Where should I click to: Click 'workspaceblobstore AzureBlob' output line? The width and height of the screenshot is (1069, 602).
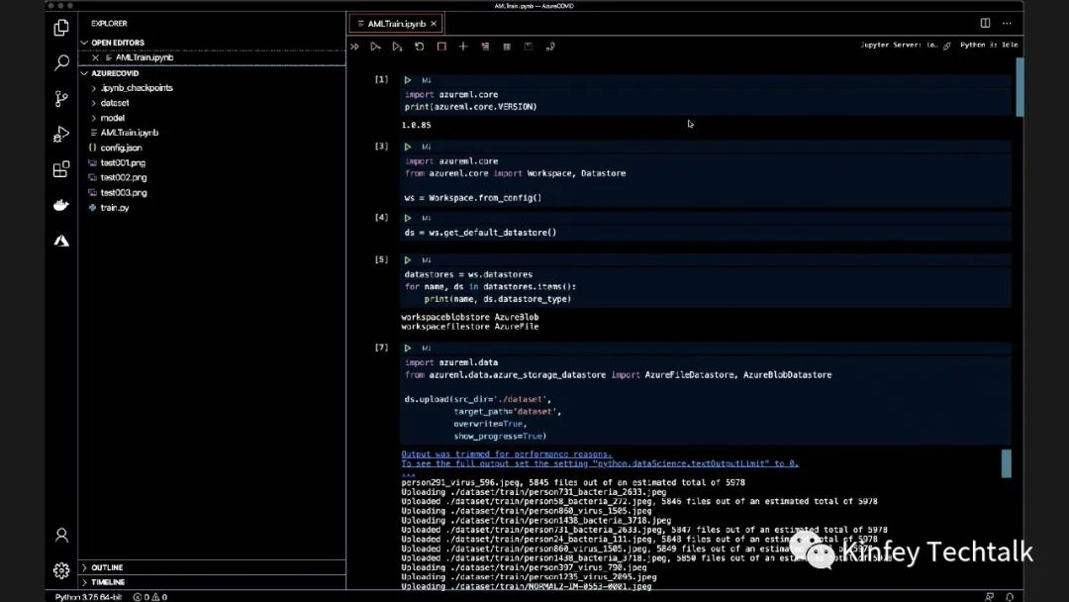pos(470,317)
